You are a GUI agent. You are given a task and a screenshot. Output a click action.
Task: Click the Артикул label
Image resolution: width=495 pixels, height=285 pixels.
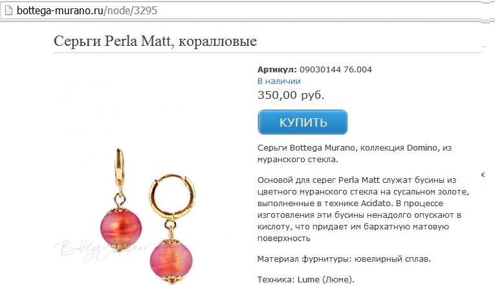tap(277, 70)
